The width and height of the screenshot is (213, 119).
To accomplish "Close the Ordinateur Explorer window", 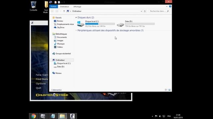I will coord(169,2).
